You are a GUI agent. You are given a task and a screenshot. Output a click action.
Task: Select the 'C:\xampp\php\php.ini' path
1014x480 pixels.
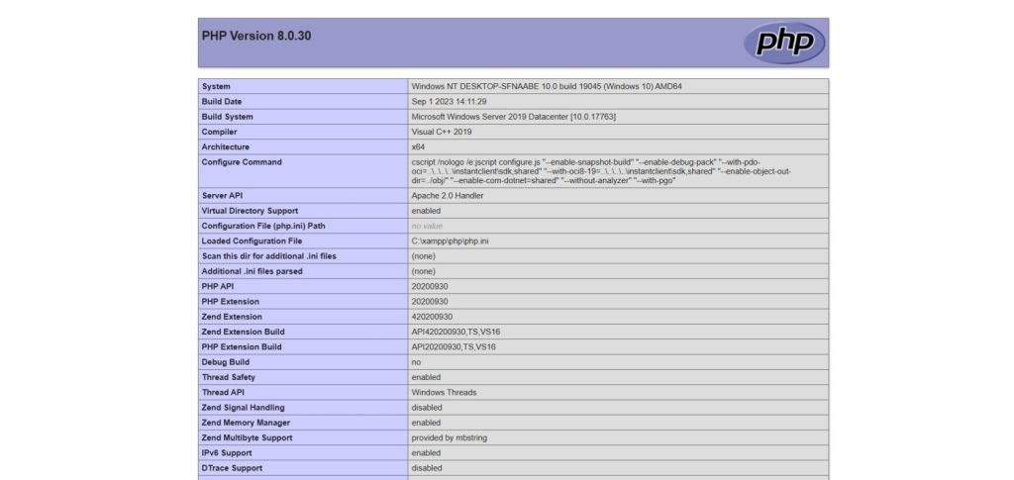451,240
